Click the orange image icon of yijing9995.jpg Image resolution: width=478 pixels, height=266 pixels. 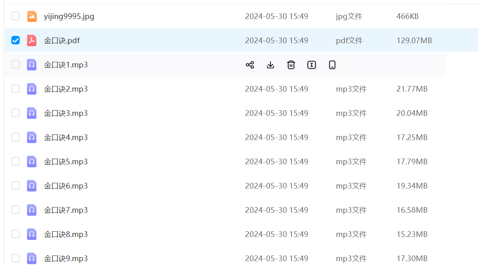32,16
